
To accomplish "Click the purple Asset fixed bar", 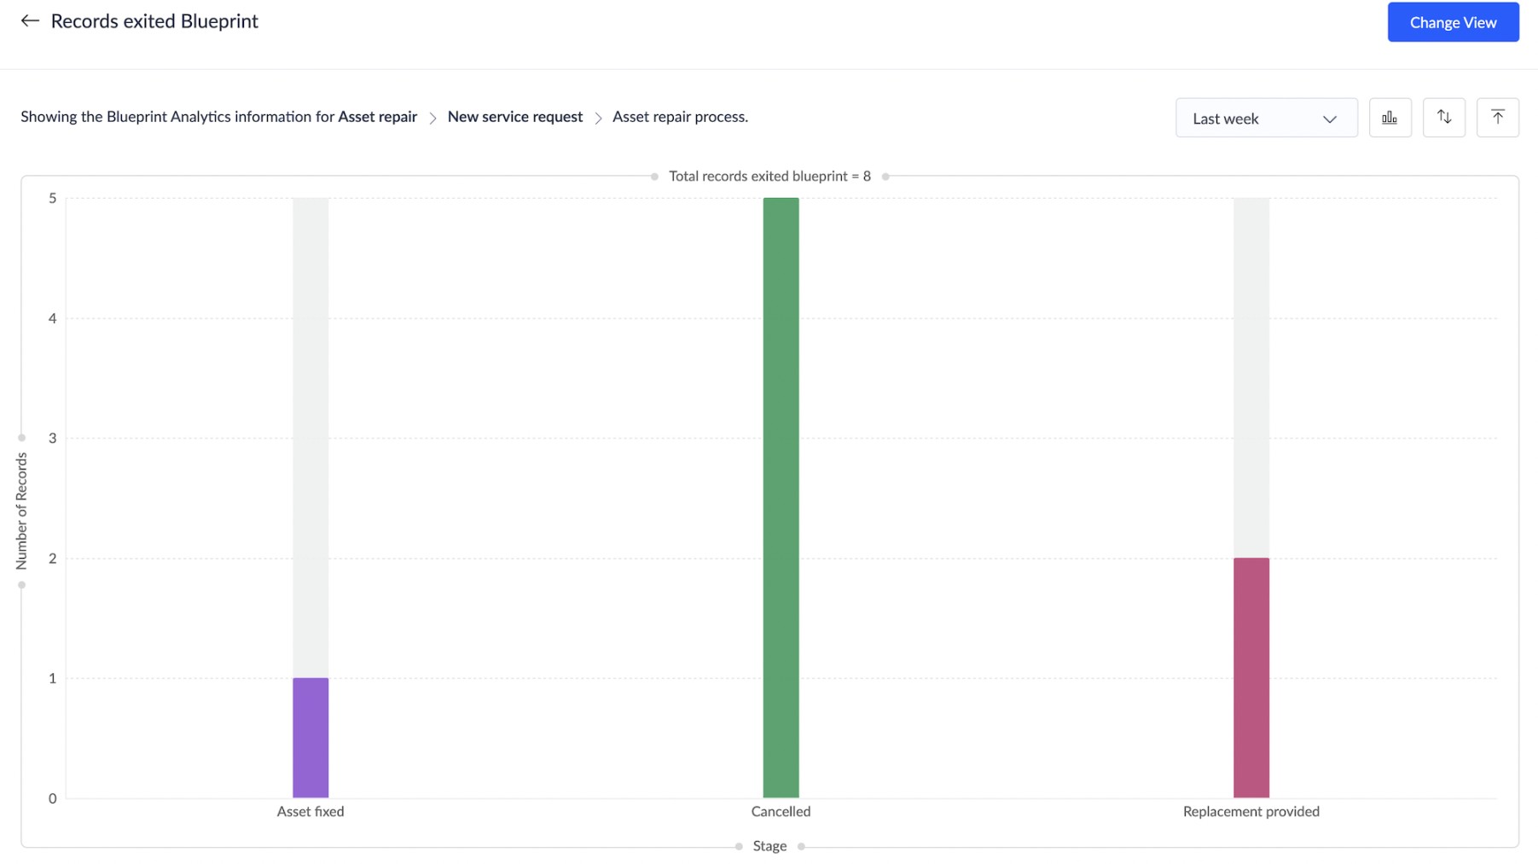I will pos(311,738).
